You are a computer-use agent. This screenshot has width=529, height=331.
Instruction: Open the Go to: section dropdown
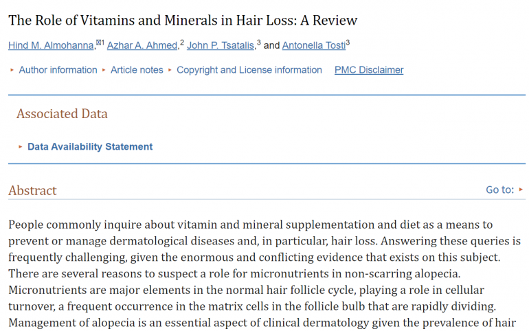499,190
